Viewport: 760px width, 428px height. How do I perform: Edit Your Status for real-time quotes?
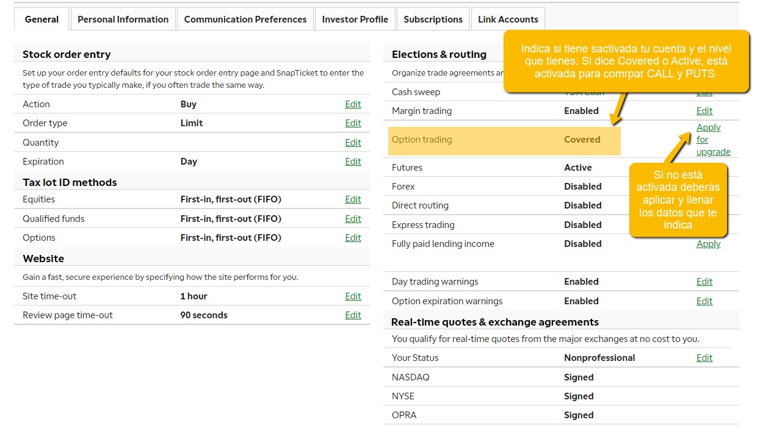704,358
